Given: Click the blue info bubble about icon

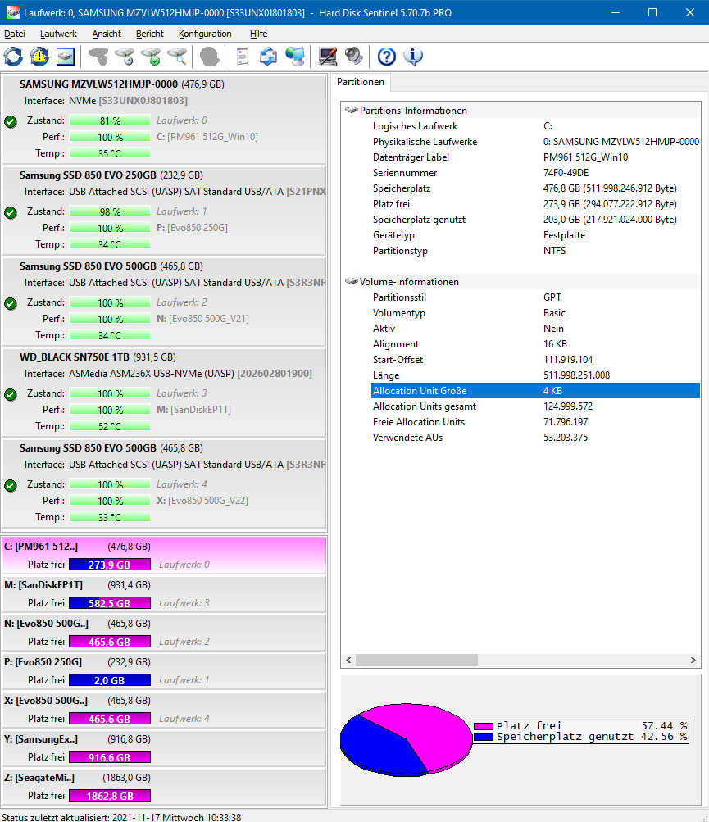Looking at the screenshot, I should (x=413, y=56).
